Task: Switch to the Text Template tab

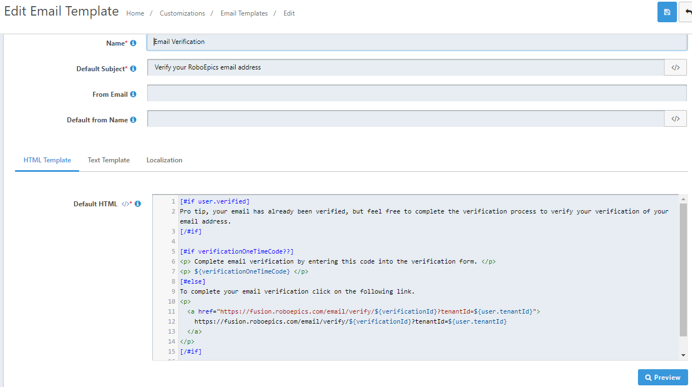Action: pyautogui.click(x=109, y=160)
